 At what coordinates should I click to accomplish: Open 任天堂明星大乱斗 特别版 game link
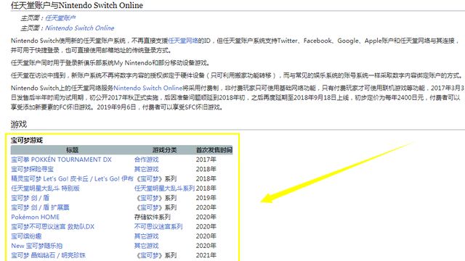(45, 188)
